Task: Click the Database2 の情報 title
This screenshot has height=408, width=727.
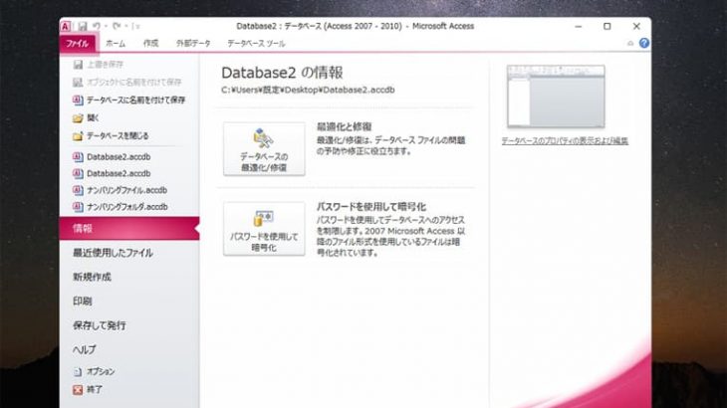Action: [282, 73]
